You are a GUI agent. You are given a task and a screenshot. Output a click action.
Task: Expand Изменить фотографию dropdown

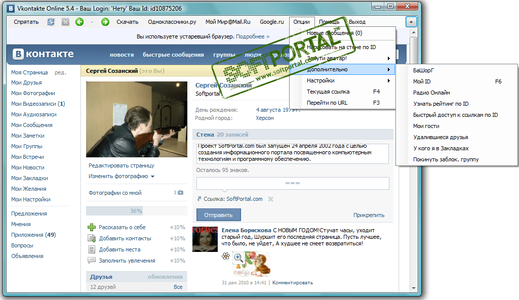[152, 177]
